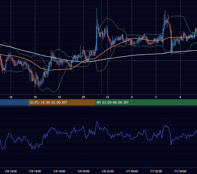
Task: Click the 7/6 20:00 date label
Action: point(83,171)
